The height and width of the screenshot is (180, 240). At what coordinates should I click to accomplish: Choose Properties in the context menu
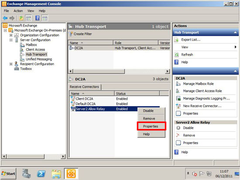(x=151, y=127)
